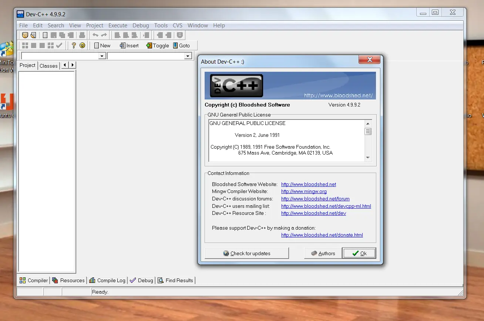Open the CVS menu

coord(178,26)
